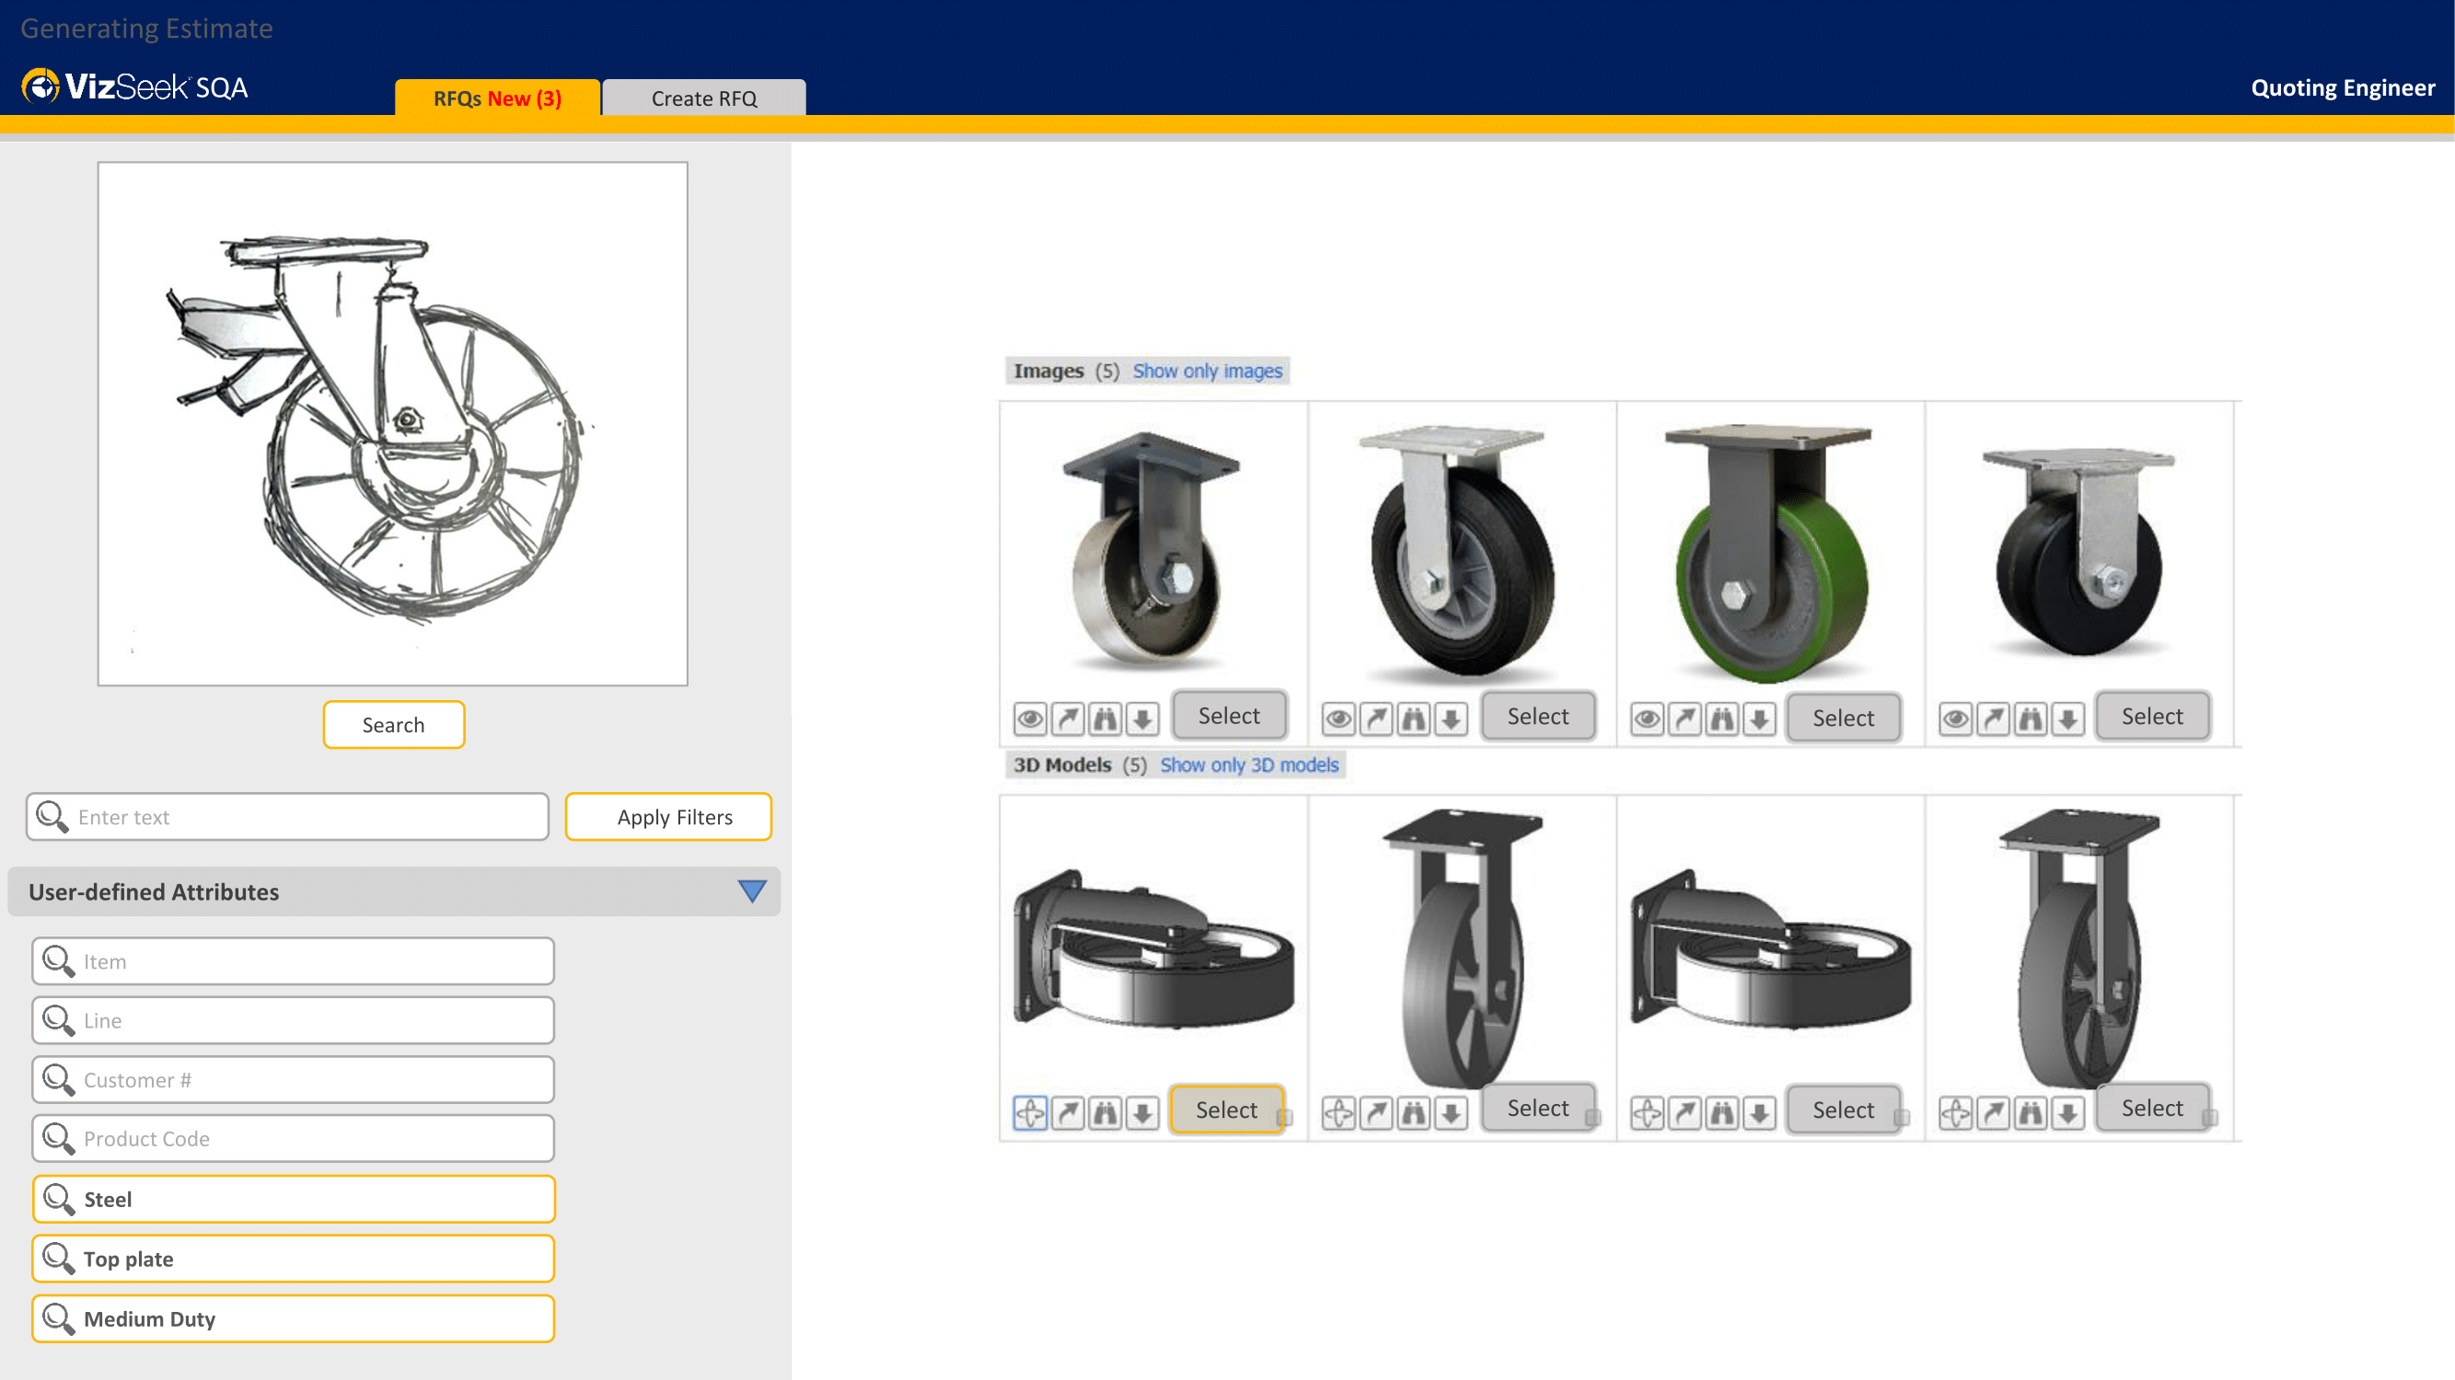Click the Product Code attribute field
Viewport: 2455px width, 1380px height.
[294, 1138]
